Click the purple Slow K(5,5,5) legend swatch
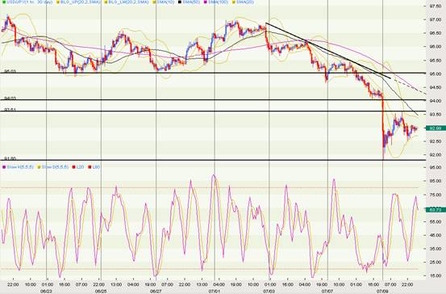 (4, 167)
